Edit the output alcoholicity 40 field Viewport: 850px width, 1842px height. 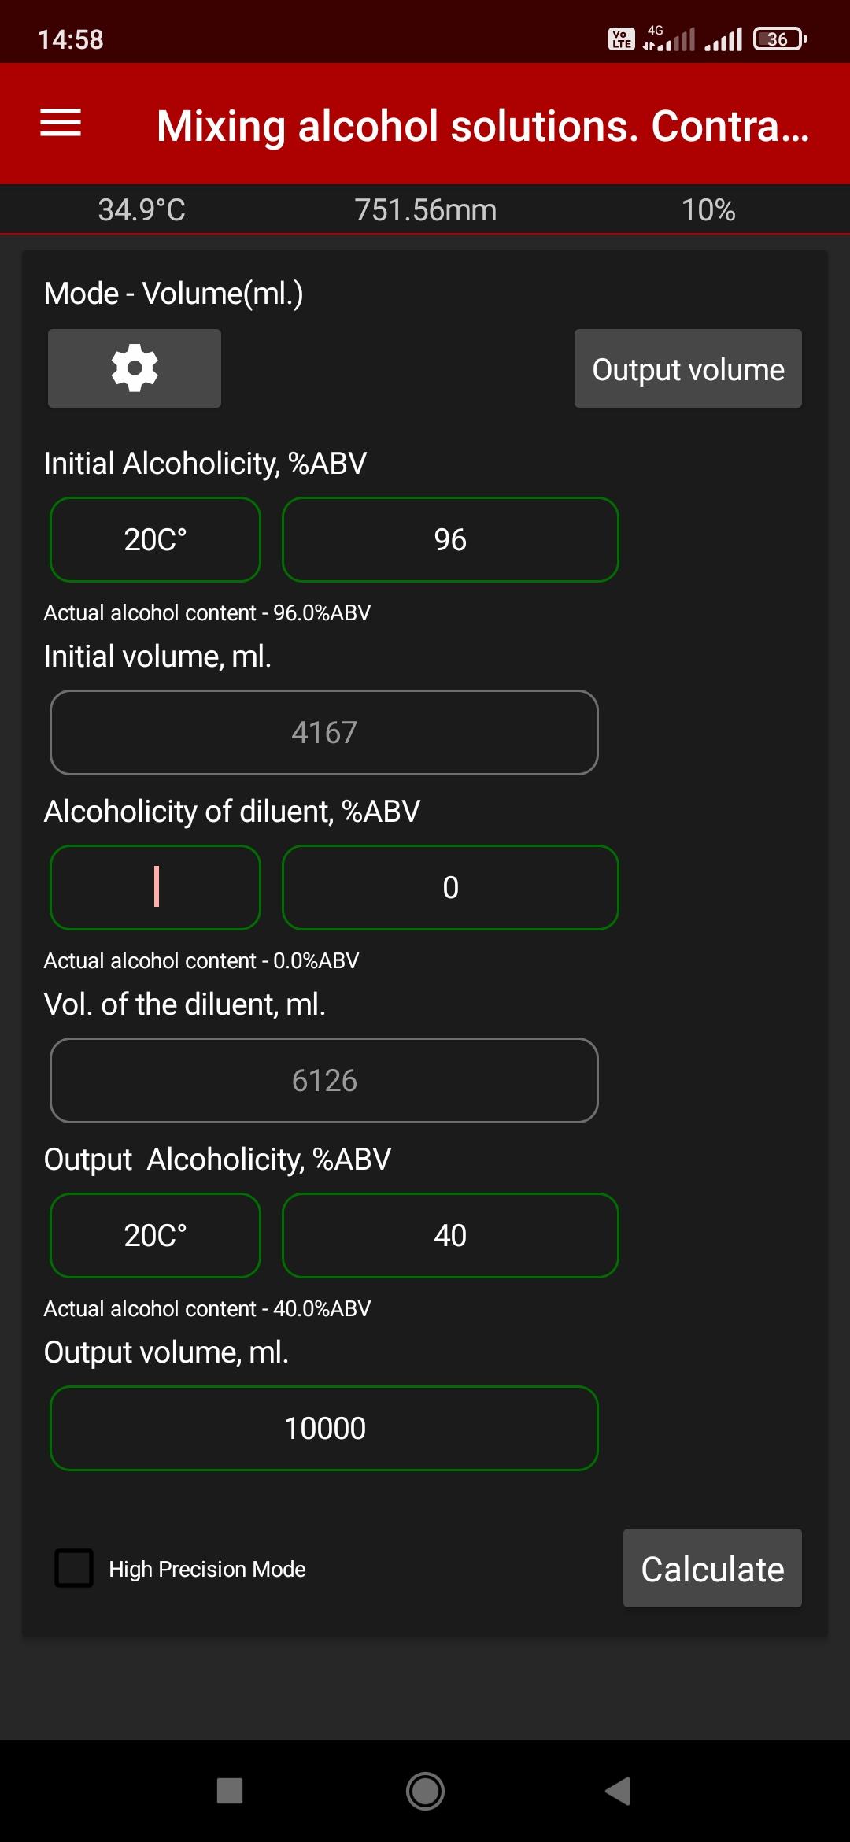pyautogui.click(x=450, y=1236)
